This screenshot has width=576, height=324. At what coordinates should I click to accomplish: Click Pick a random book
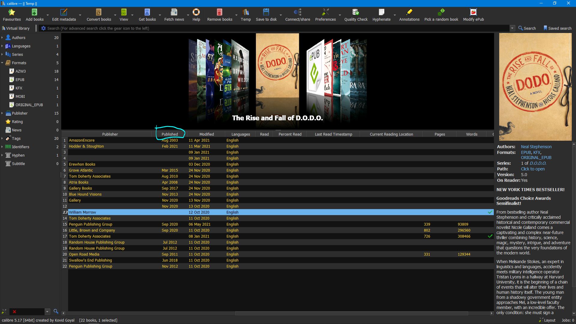point(441,13)
